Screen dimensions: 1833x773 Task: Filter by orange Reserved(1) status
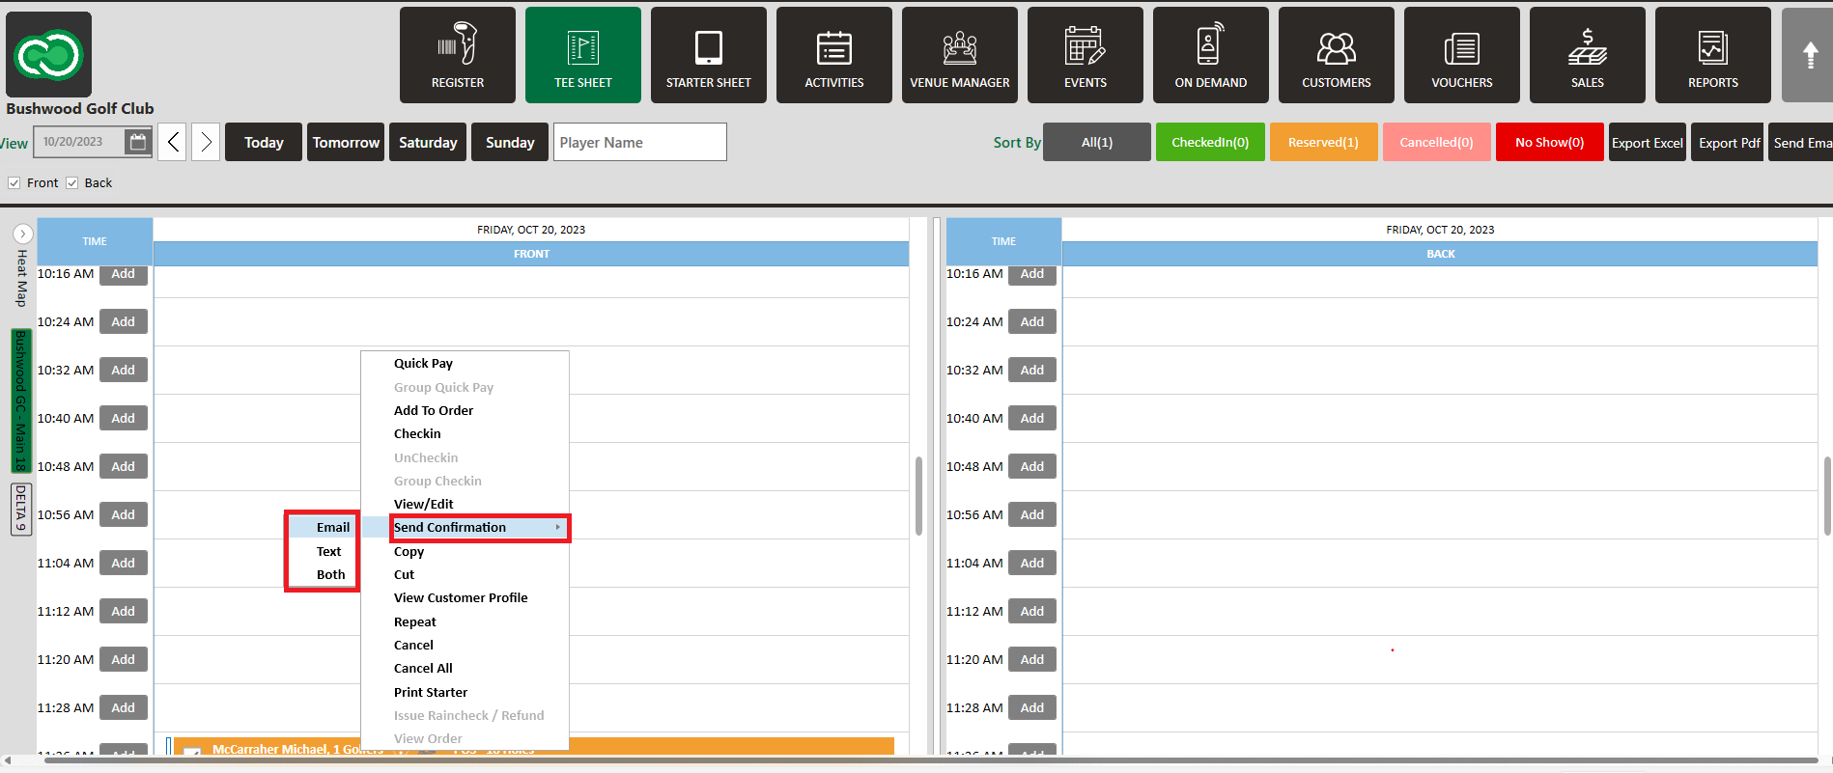pyautogui.click(x=1323, y=142)
